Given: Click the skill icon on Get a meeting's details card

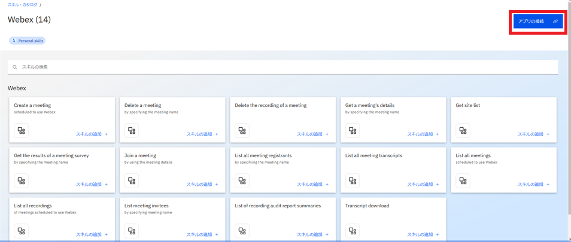Looking at the screenshot, I should pos(353,130).
